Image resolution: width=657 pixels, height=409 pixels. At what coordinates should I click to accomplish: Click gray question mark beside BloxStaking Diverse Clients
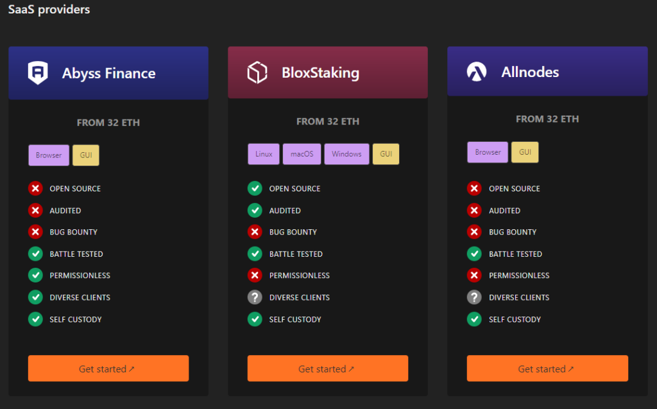click(x=255, y=297)
